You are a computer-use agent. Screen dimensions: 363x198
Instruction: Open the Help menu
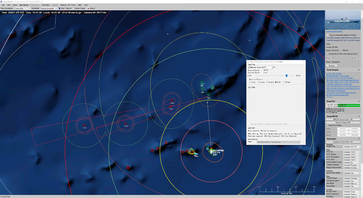(86, 5)
